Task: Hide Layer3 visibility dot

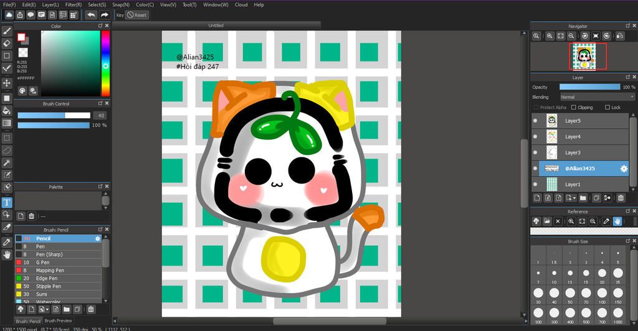Action: 535,152
